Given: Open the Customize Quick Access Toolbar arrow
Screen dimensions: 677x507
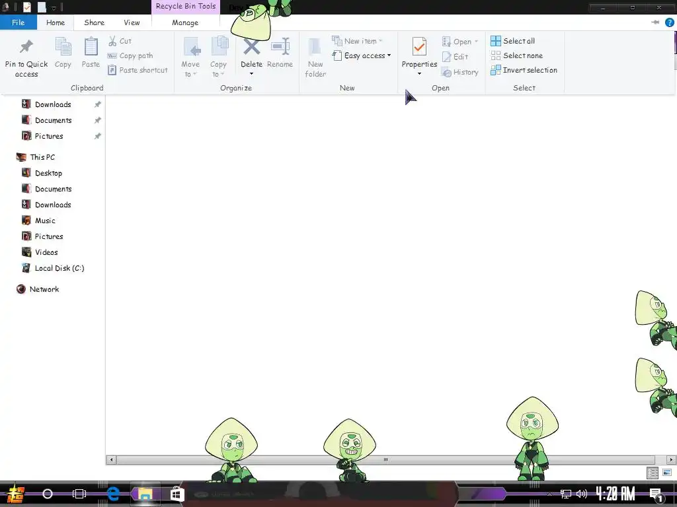Looking at the screenshot, I should [54, 7].
